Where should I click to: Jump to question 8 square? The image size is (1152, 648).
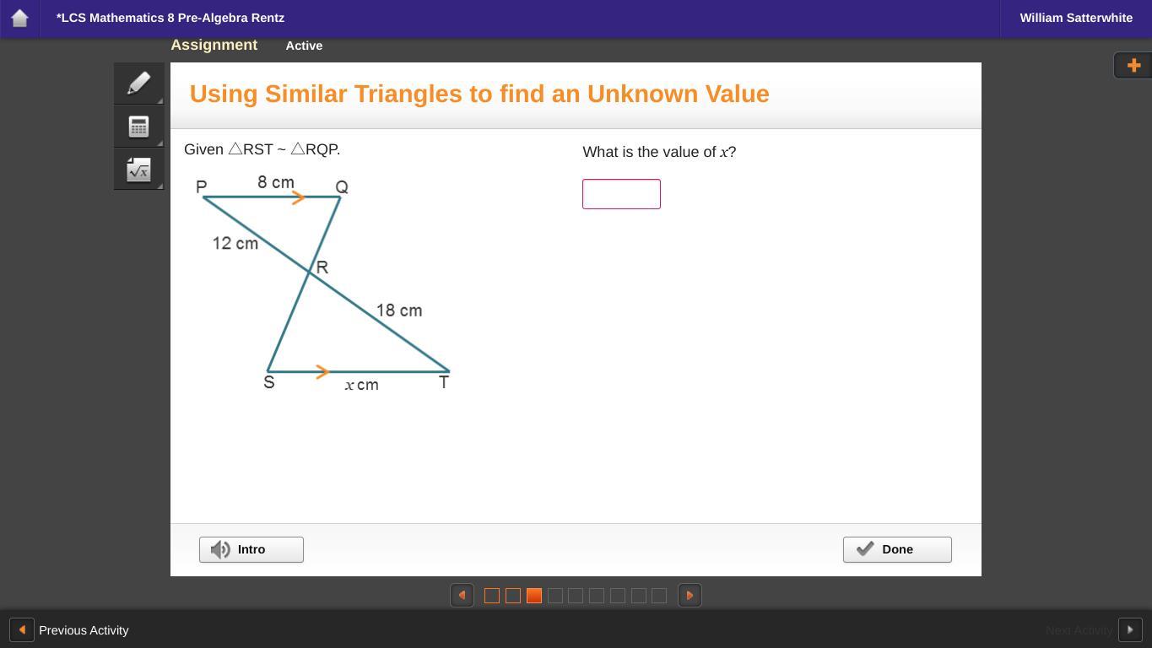tap(639, 596)
